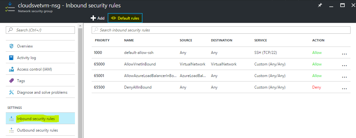Click the Search inbound security rules field

[x=221, y=30]
